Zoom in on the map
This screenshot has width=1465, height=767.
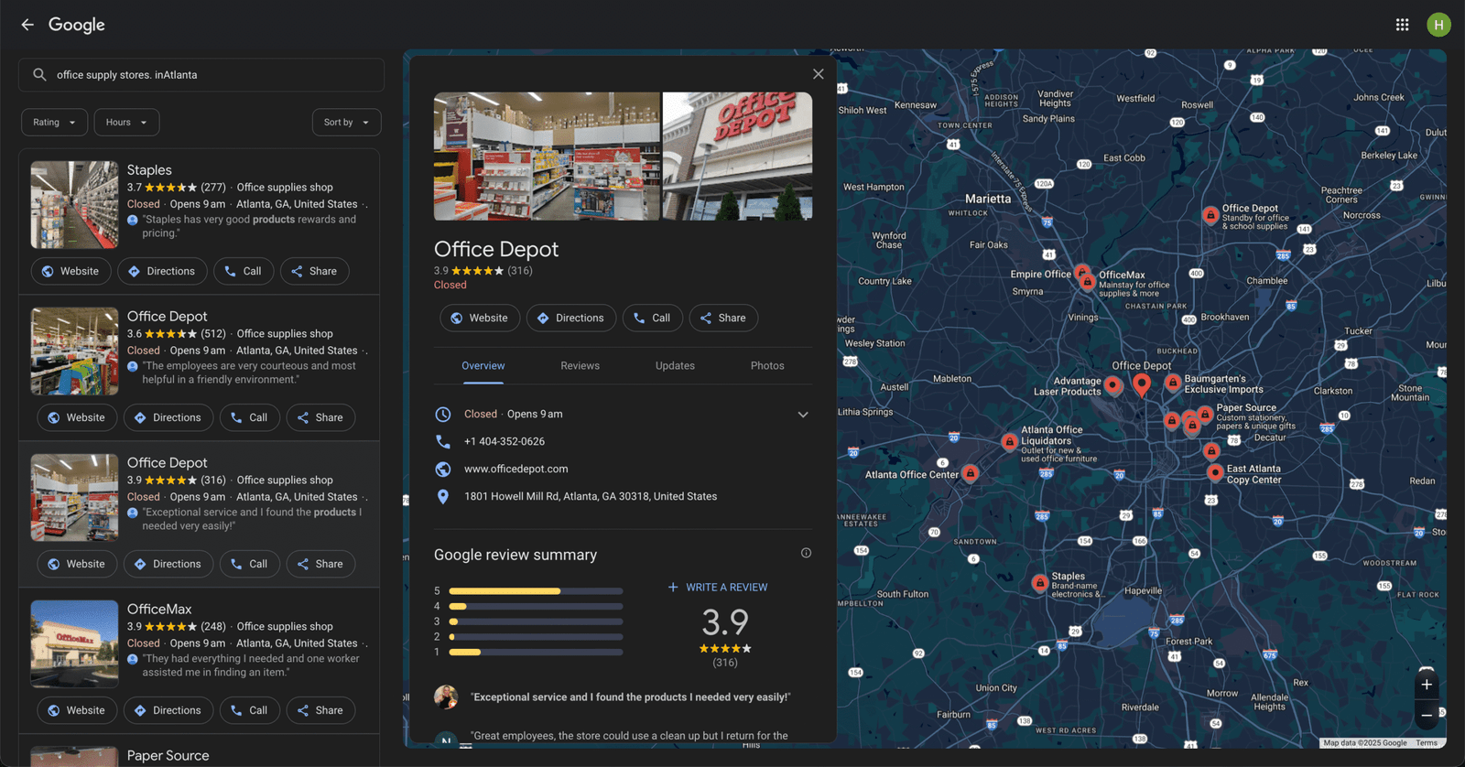[x=1427, y=685]
